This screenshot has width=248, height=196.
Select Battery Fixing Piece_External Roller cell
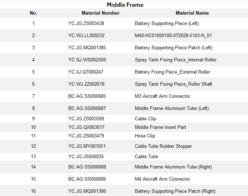191,72
